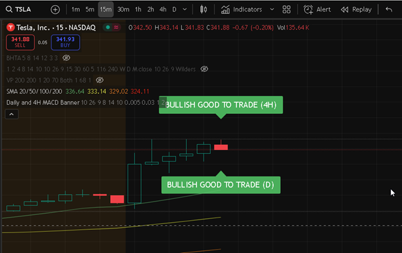
Task: Select the SMA 20/50/100/200 indicator legend
Action: pyautogui.click(x=34, y=91)
